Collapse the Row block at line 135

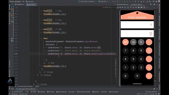(x=29, y=38)
